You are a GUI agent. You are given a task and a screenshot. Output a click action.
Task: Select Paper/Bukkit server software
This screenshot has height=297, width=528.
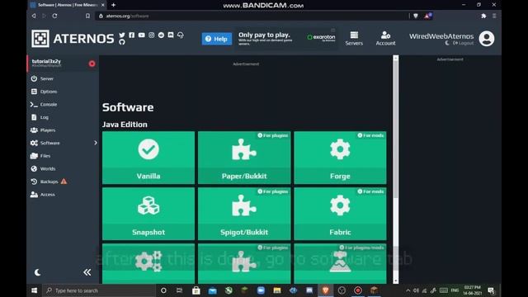point(244,158)
